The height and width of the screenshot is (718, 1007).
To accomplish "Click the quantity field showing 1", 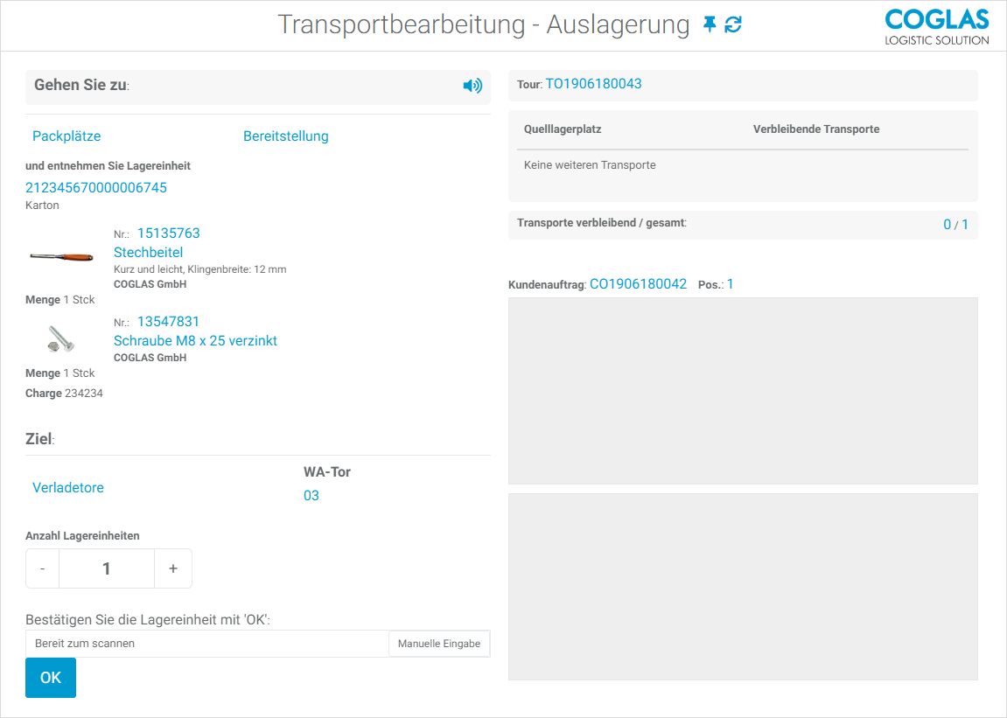I will click(107, 568).
